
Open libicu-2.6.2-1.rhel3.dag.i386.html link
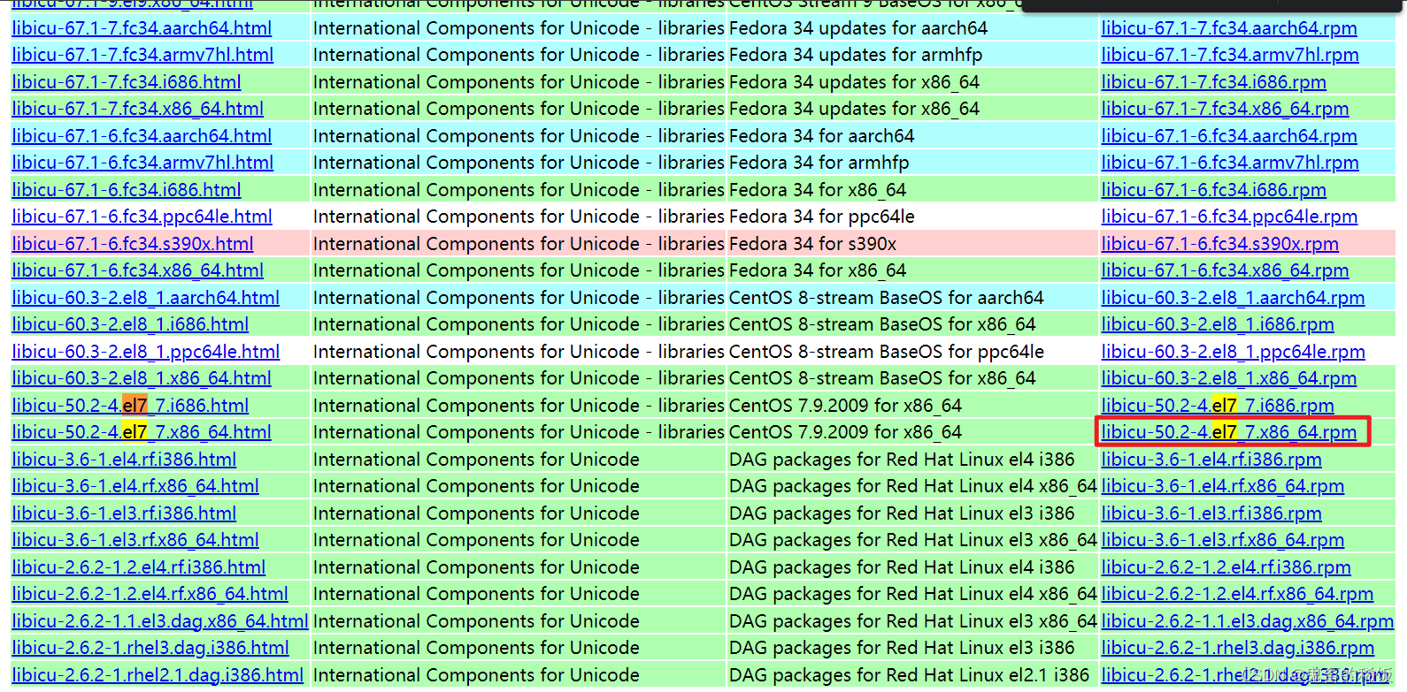[150, 648]
